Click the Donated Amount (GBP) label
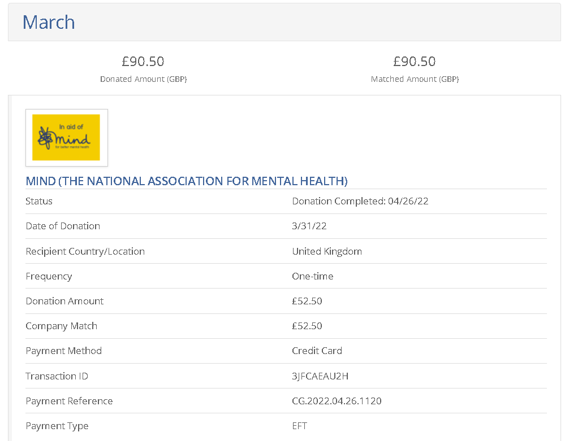 coord(143,79)
